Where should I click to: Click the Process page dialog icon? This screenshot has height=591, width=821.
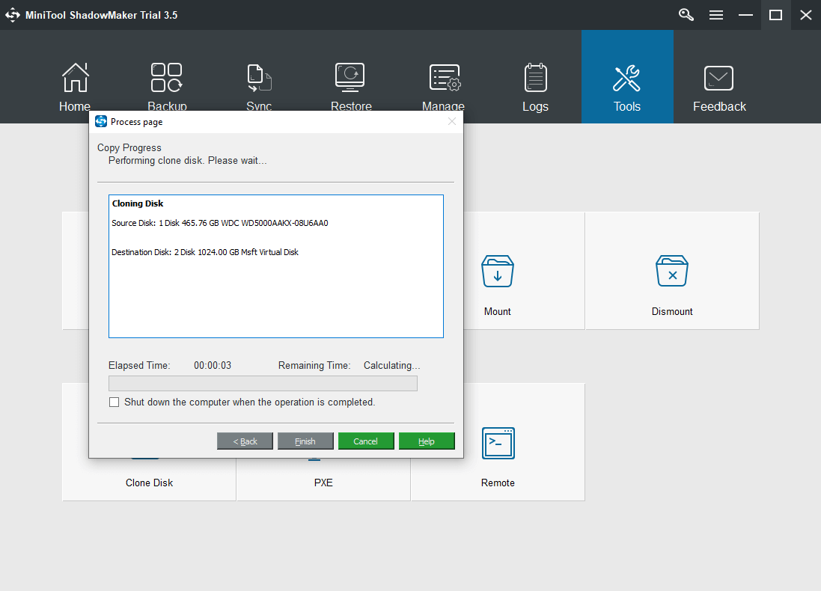pyautogui.click(x=101, y=121)
